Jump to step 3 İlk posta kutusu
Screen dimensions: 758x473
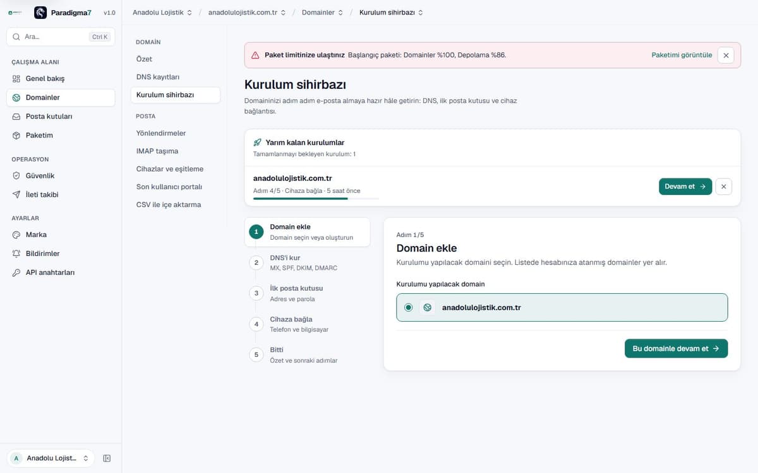[307, 293]
